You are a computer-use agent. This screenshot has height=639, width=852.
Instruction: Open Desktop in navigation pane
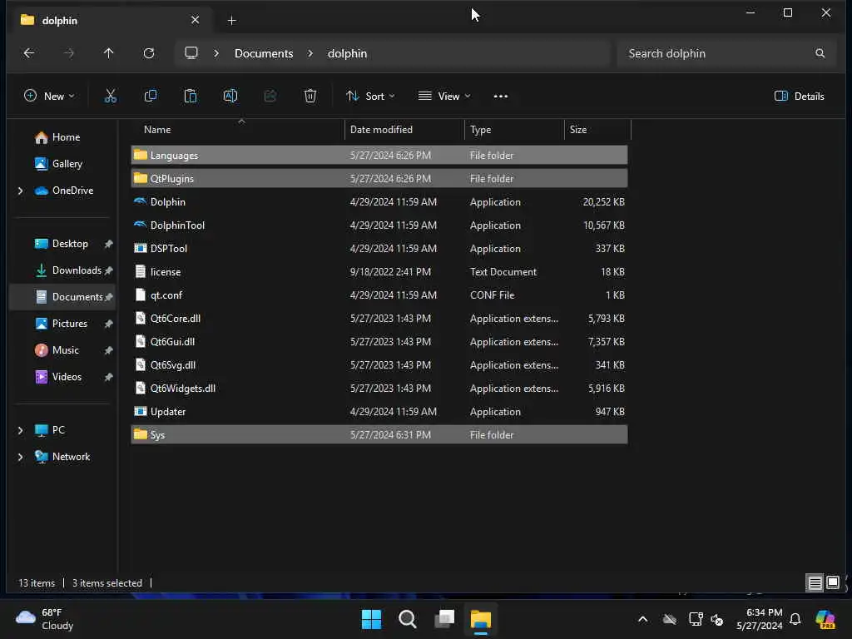click(62, 244)
